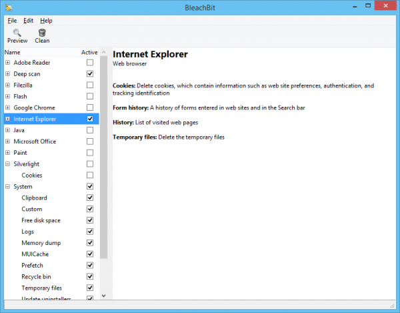Screen dimensions: 400x313
Task: Disable the Temporary files checkbox
Action: (90, 288)
